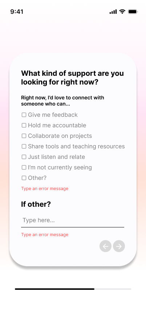This screenshot has height=317, width=146.
Task: Tap the progress bar at the bottom
Action: point(73,289)
